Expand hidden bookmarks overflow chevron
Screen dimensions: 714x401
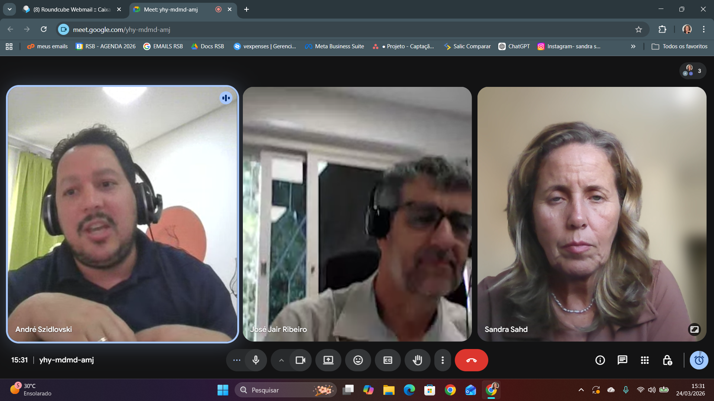click(633, 46)
